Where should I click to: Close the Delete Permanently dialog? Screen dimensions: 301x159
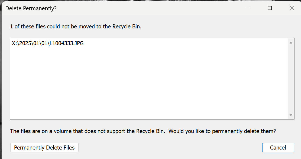click(292, 8)
